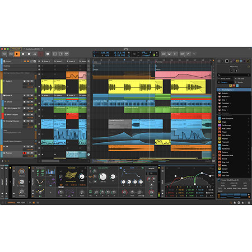Viewport: 252px width, 252px height.
Task: Click the speaker preview icon under All Devices
Action: click(x=236, y=71)
